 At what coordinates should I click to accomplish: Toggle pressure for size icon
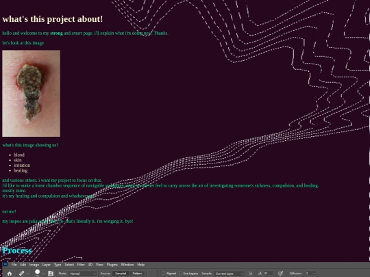(280, 273)
